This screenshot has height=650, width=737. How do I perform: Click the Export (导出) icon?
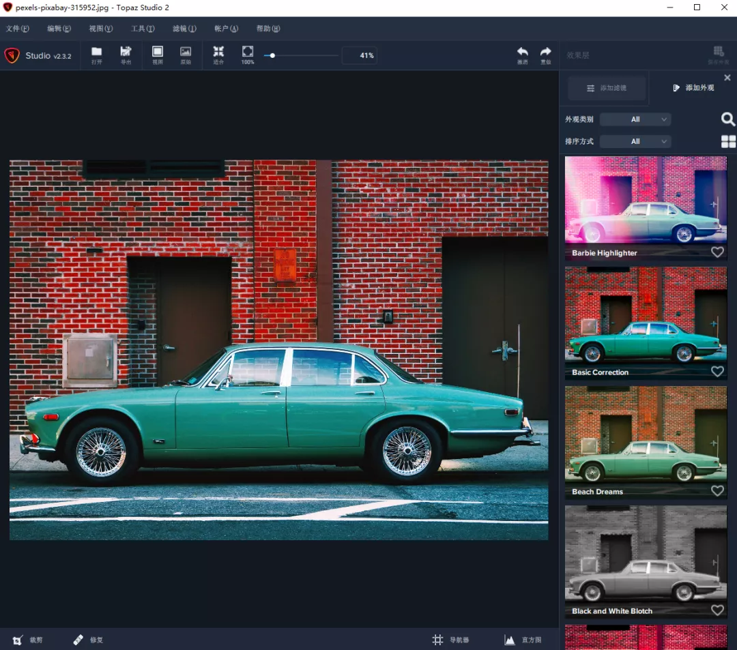point(126,53)
